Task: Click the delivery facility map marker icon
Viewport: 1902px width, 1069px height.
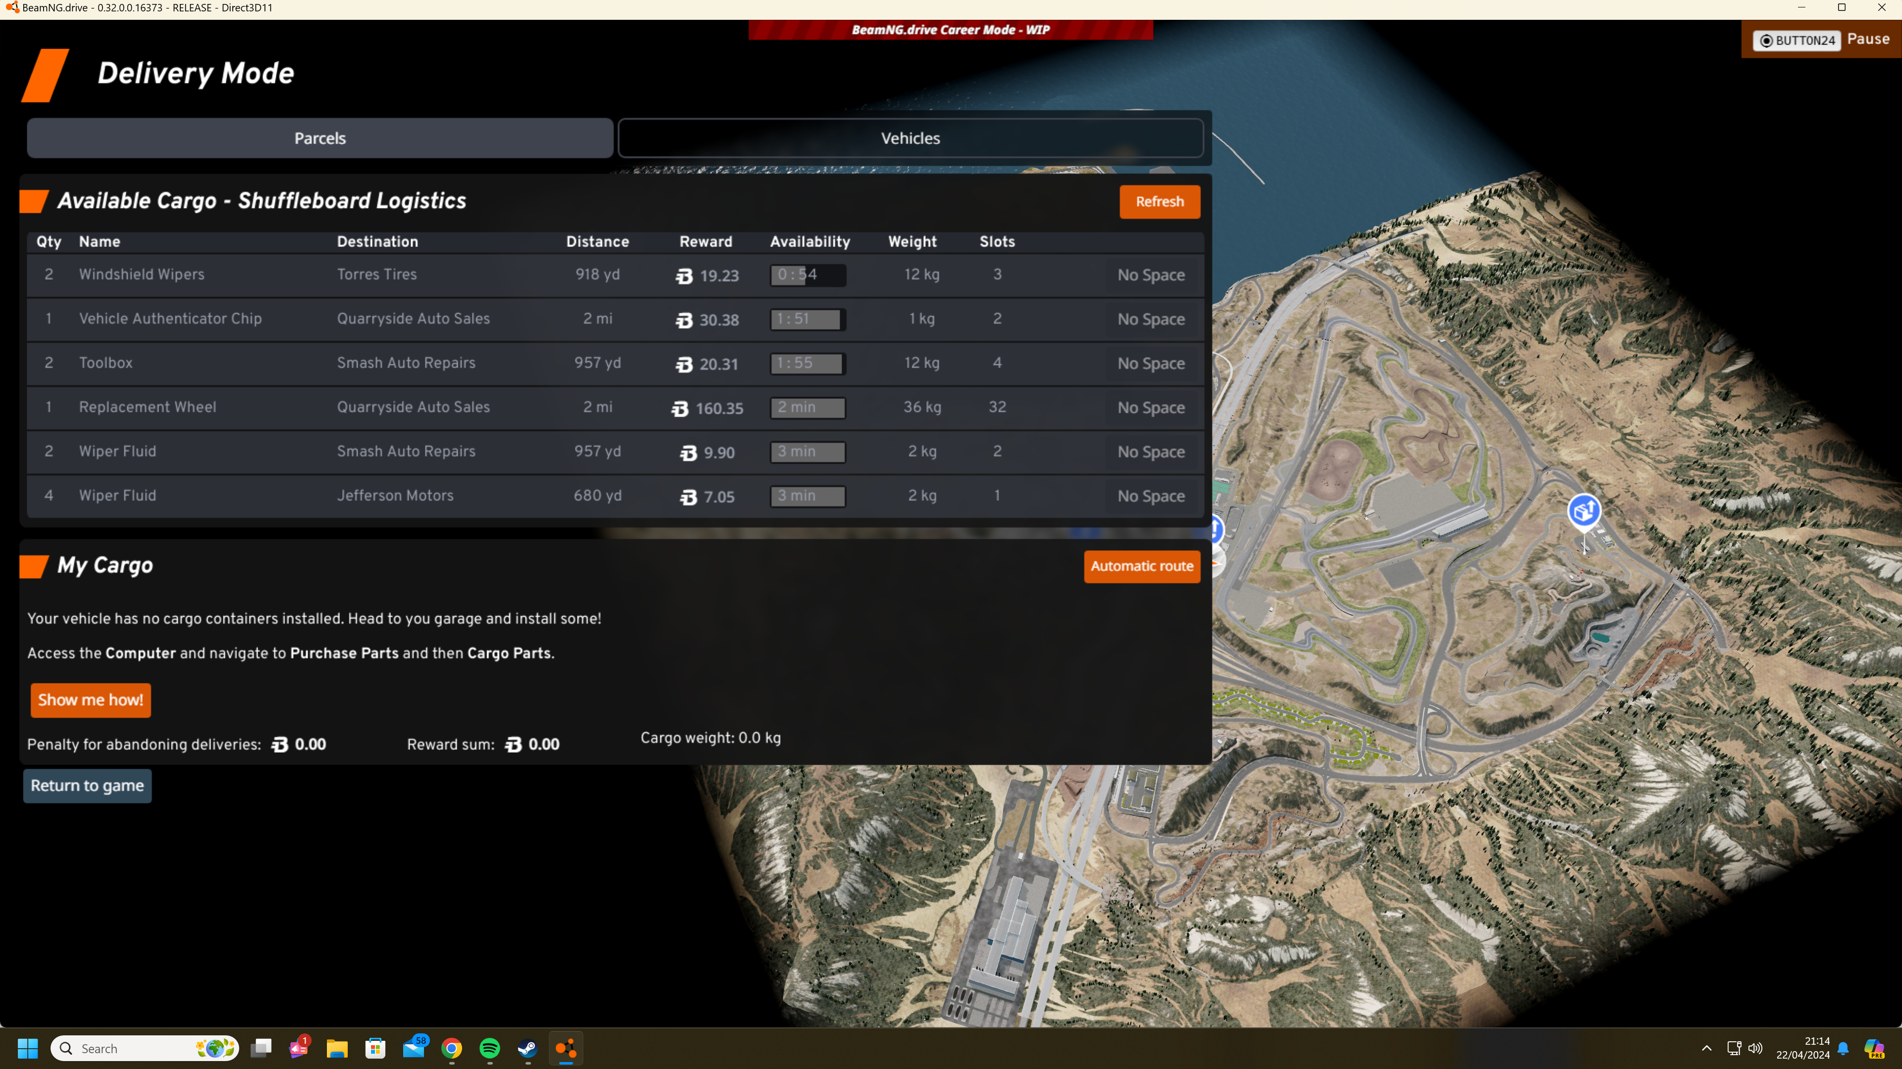Action: pos(1584,511)
